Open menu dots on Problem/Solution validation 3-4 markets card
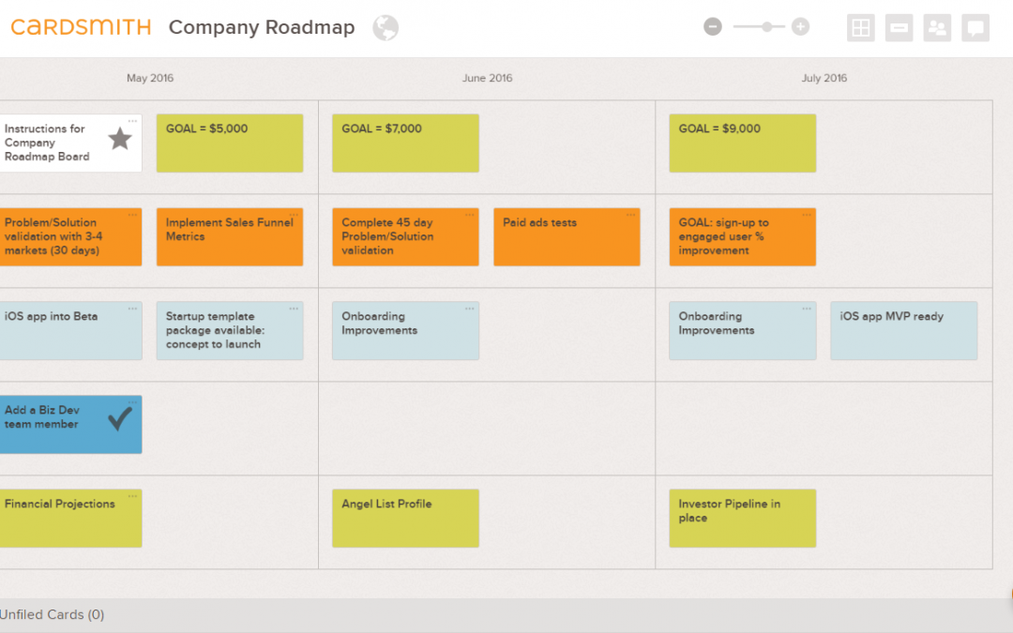1013x633 pixels. point(132,215)
